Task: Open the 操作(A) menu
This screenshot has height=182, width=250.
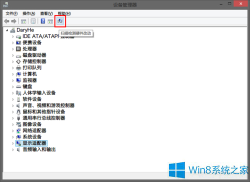Action: pos(29,13)
